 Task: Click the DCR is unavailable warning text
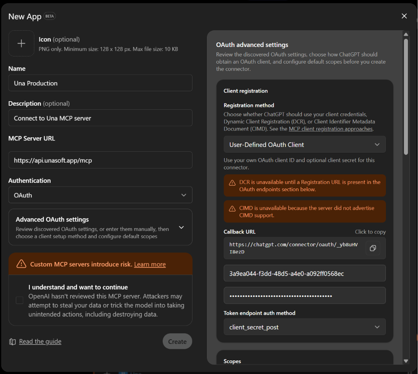click(x=310, y=186)
